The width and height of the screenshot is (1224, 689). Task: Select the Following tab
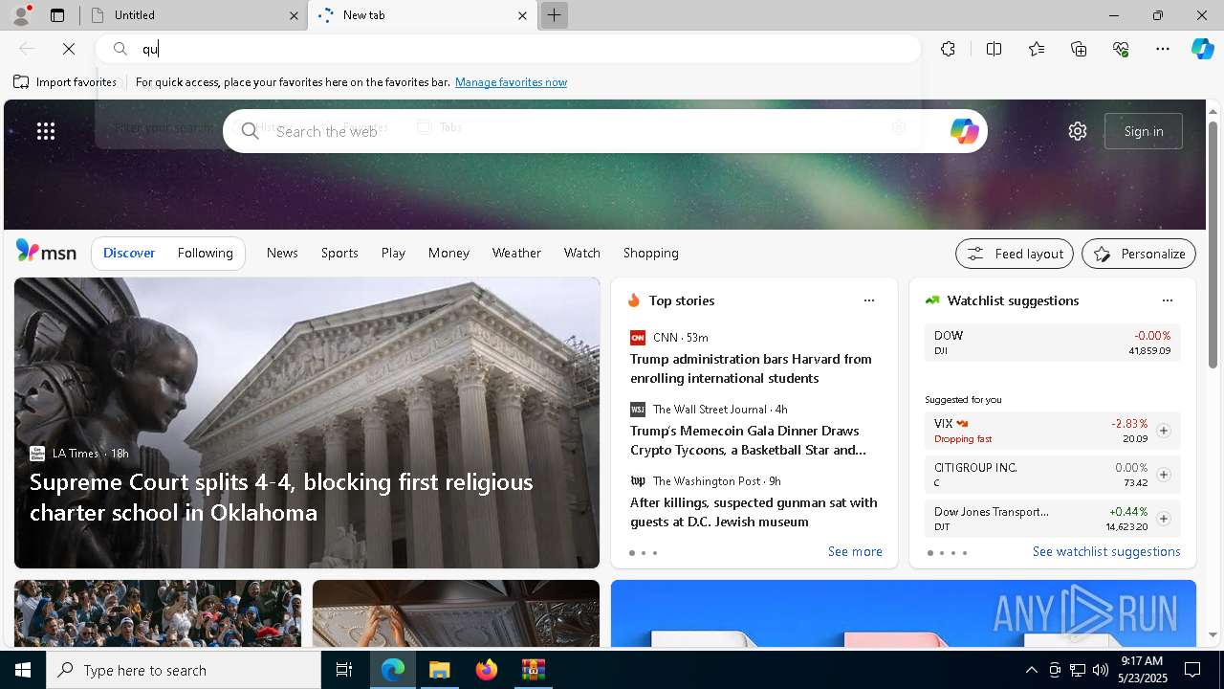coord(205,253)
